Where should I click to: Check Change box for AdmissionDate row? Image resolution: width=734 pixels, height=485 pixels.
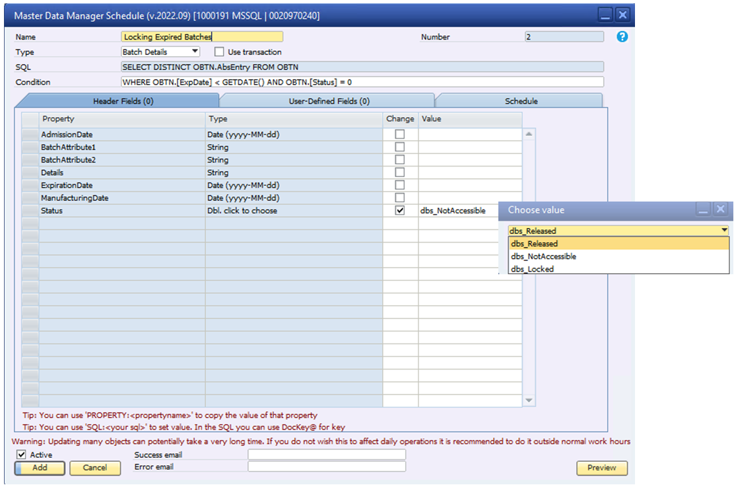400,135
